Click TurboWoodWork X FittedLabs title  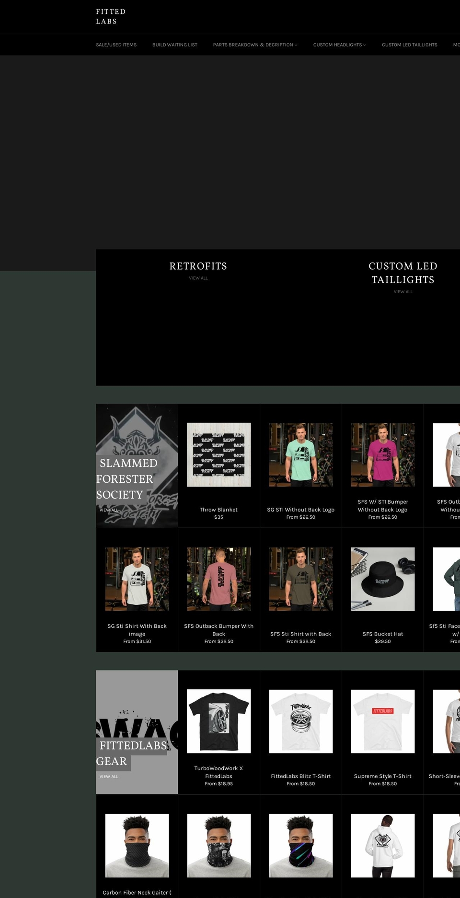click(x=218, y=772)
